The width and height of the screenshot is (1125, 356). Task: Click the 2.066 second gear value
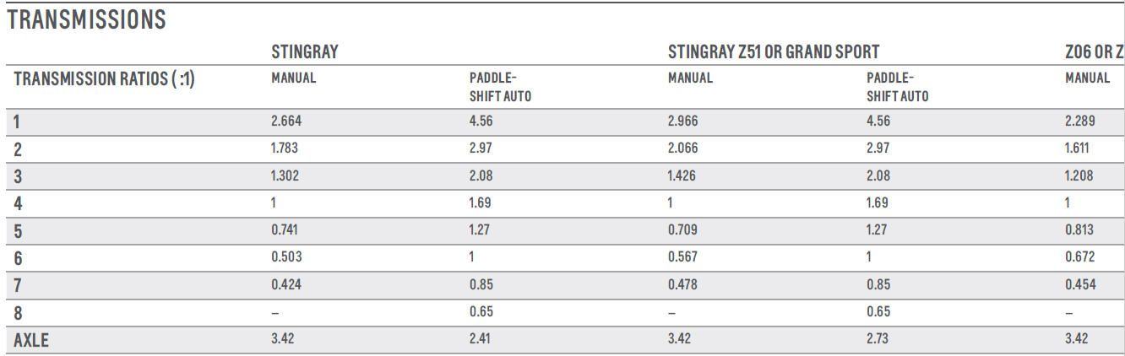coord(682,148)
